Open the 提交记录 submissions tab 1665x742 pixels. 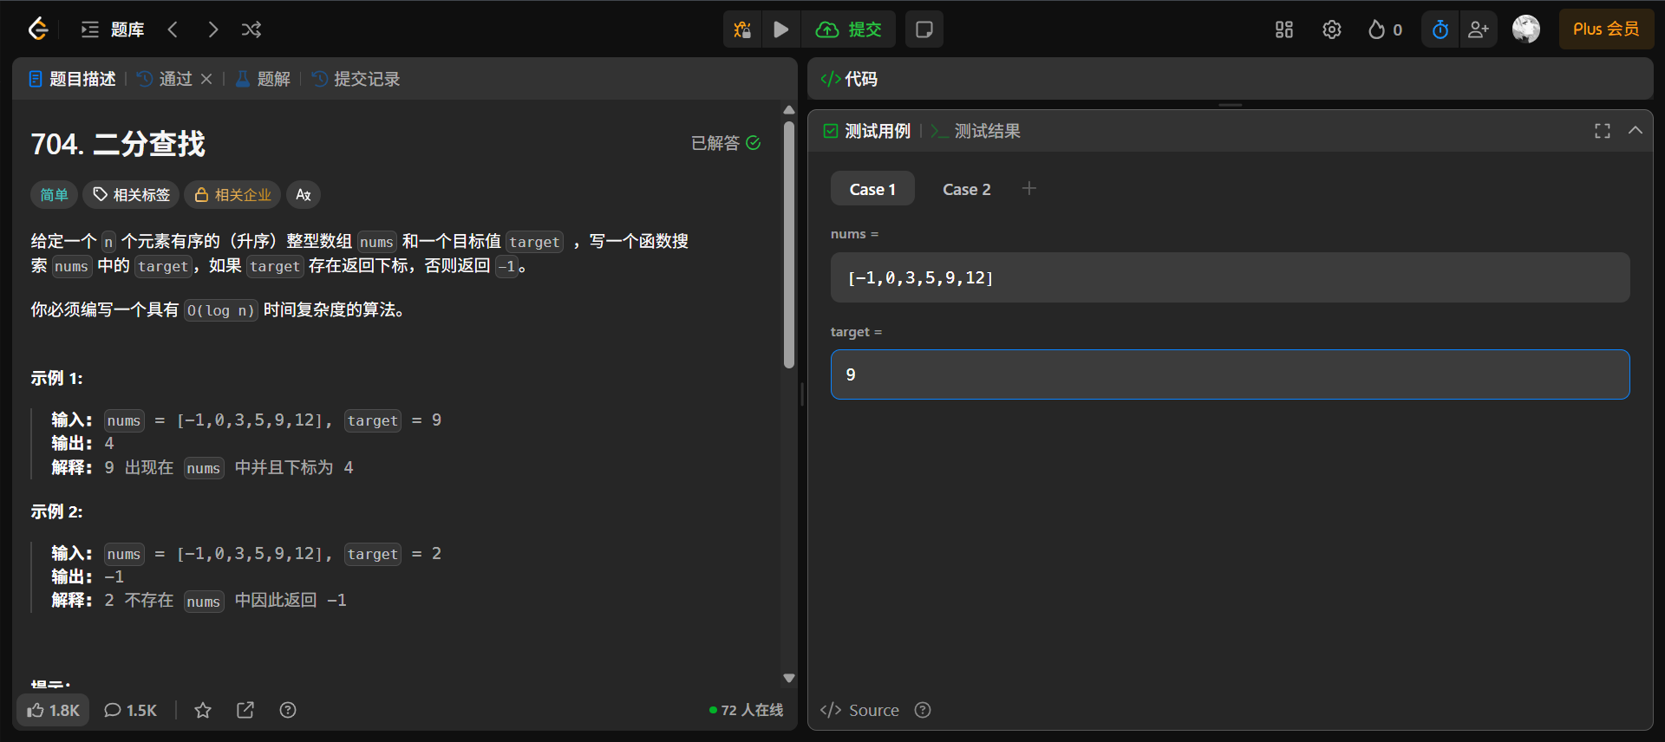(356, 79)
